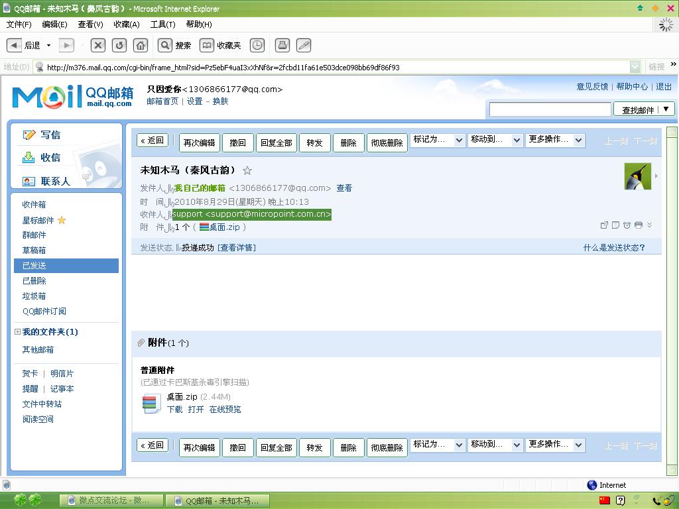Click the alarm clock reminder icon

[x=627, y=225]
